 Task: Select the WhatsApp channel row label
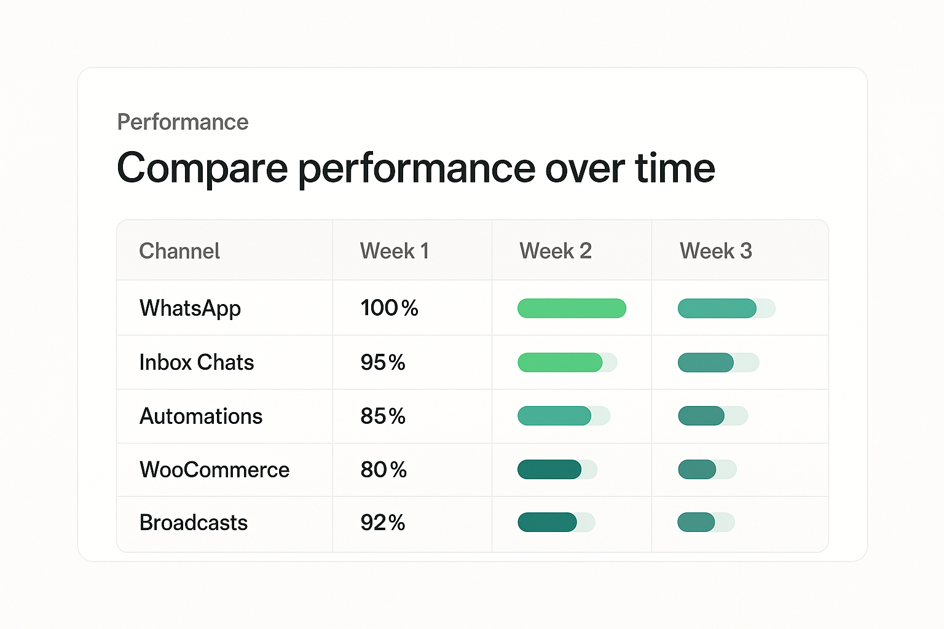190,308
